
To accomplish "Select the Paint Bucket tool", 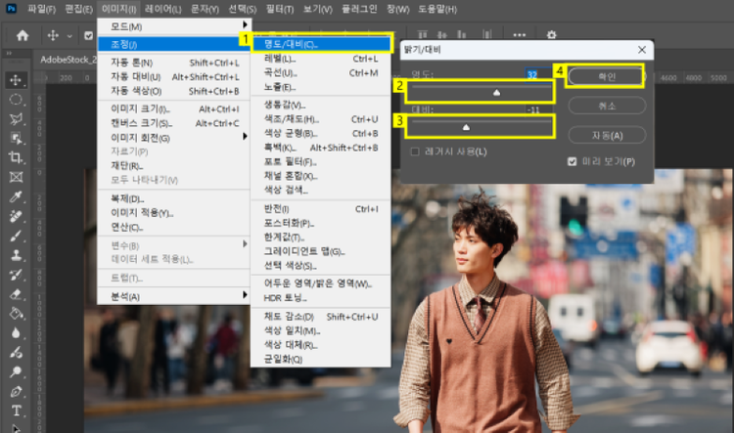I will click(16, 314).
